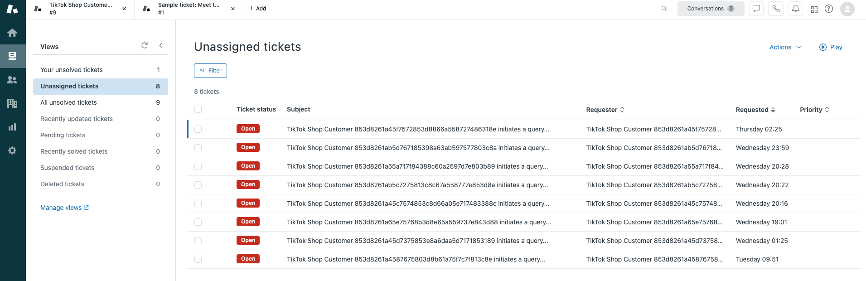Open the Reporting bar chart icon
Image resolution: width=866 pixels, height=281 pixels.
[x=12, y=127]
